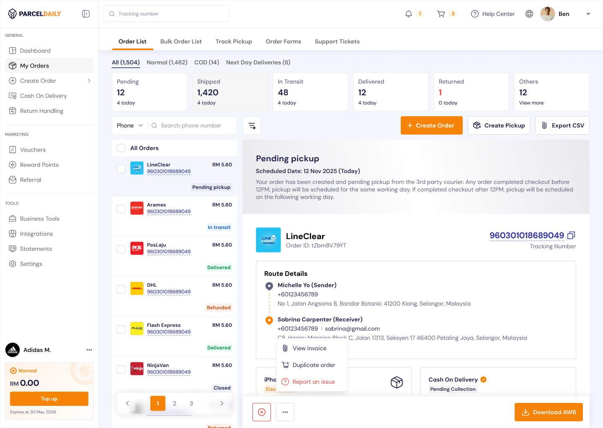Open more options next to Adidas M.

click(x=89, y=350)
